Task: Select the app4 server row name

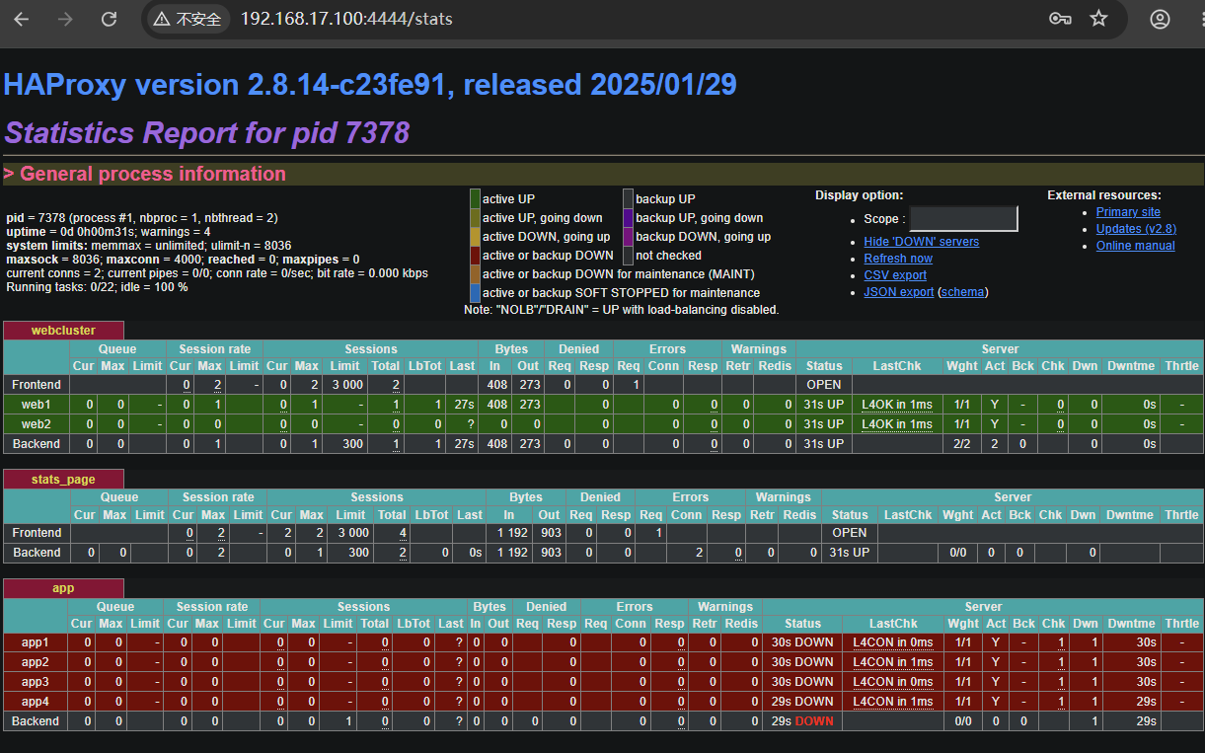Action: [x=36, y=702]
